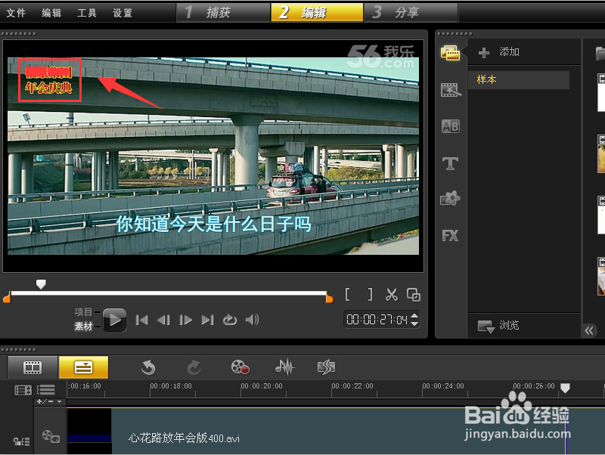Play the preview video
The width and height of the screenshot is (605, 455).
click(x=115, y=320)
